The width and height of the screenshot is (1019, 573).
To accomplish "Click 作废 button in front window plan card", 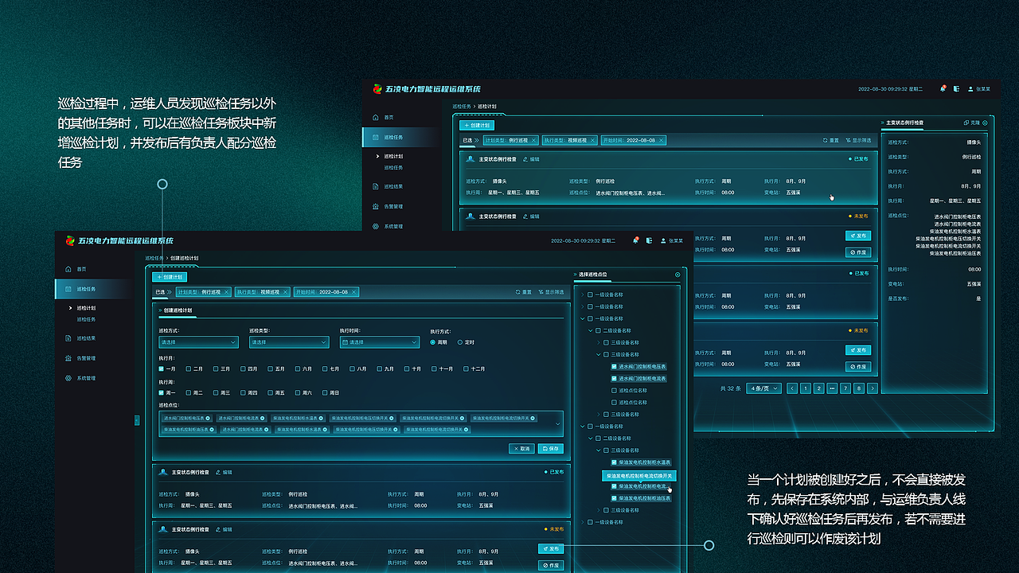I will point(551,565).
